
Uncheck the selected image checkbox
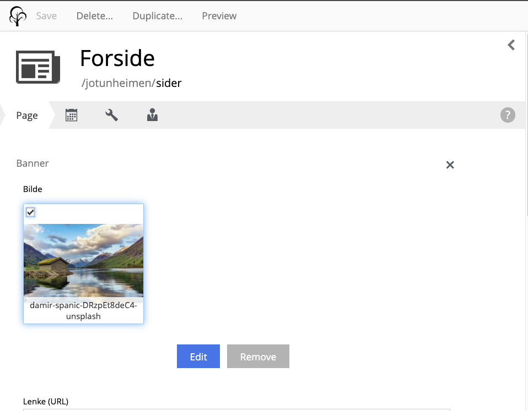pos(31,212)
